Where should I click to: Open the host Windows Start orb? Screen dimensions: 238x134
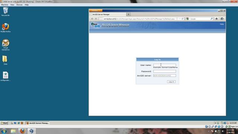pyautogui.click(x=4, y=131)
